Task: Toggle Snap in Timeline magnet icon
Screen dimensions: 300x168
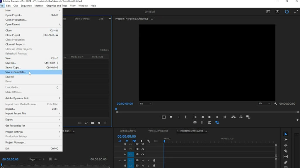Action: tap(127, 141)
